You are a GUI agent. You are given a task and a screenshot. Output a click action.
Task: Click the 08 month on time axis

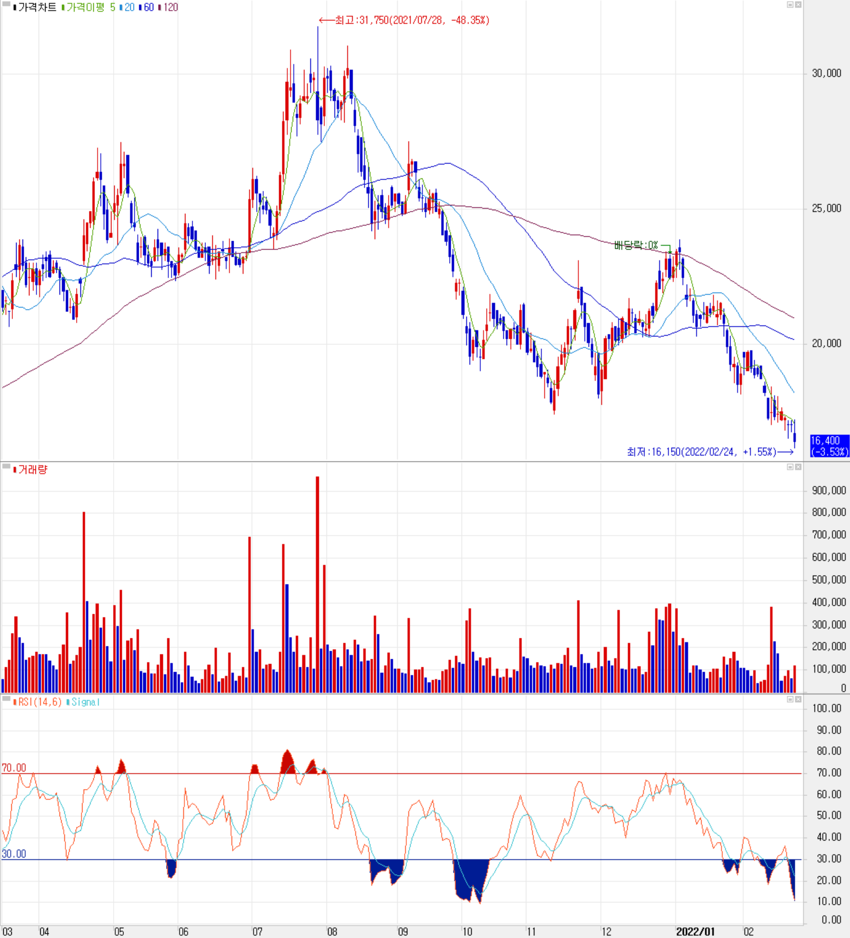[332, 932]
